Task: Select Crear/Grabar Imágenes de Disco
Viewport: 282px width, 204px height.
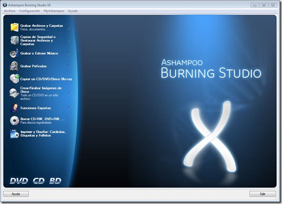Action: click(x=41, y=90)
